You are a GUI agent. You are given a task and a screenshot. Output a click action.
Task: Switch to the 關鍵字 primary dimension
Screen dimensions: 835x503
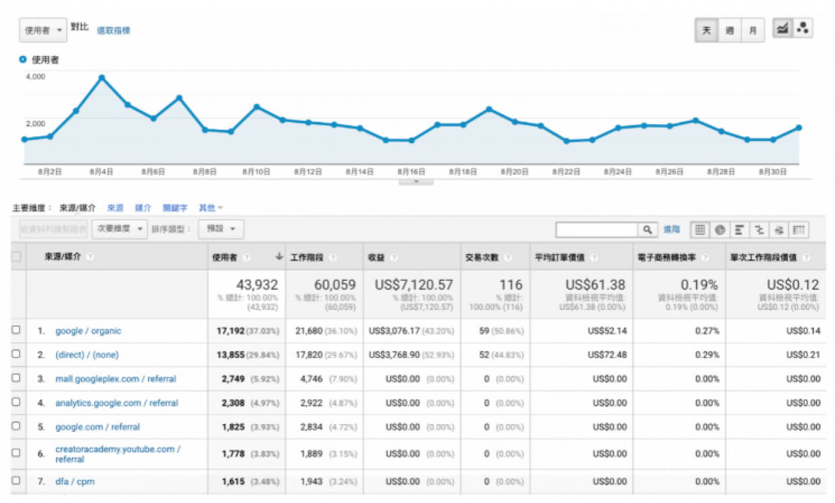(175, 208)
